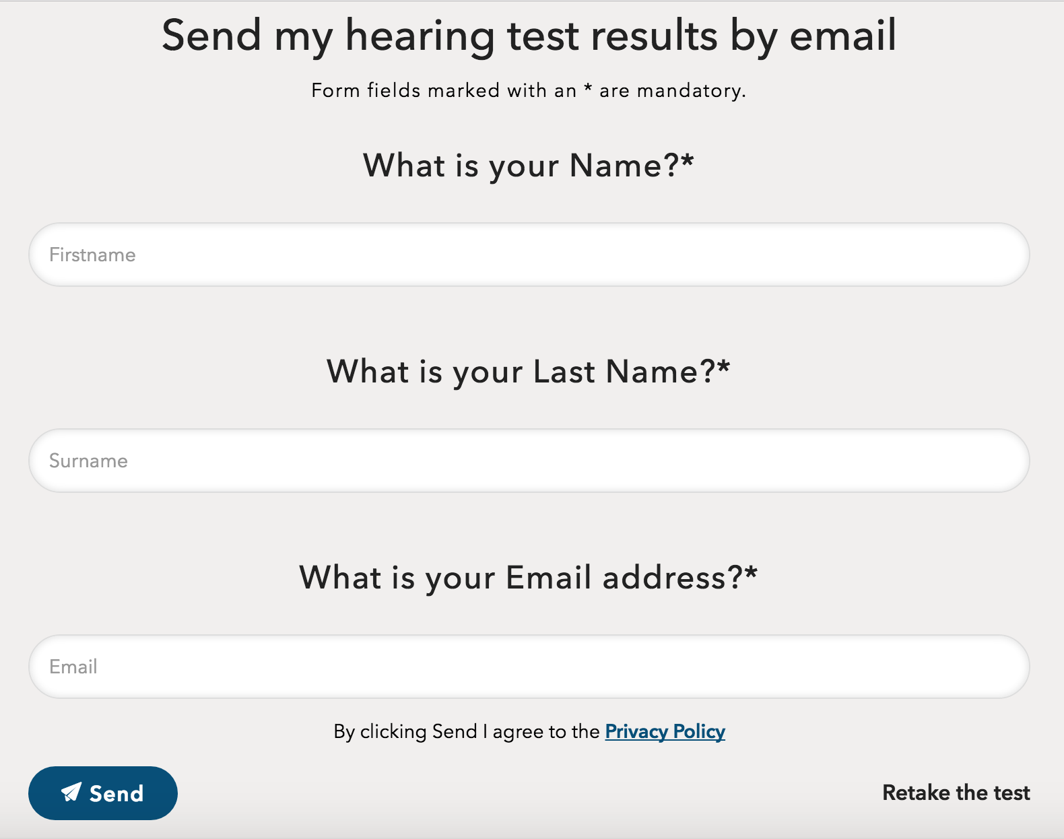Click the asterisk in the mandatory notice
1064x839 pixels.
(x=588, y=88)
